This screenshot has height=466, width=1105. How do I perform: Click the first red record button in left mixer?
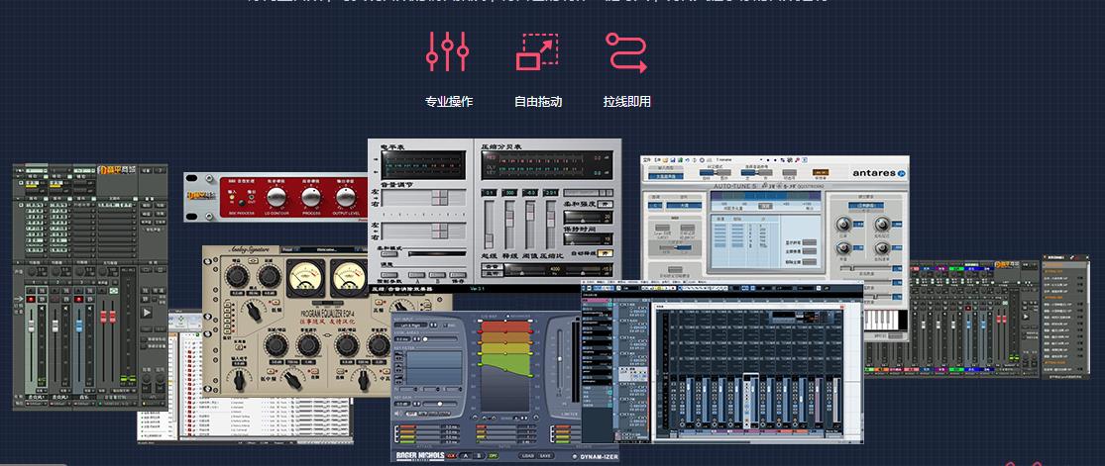[x=31, y=299]
